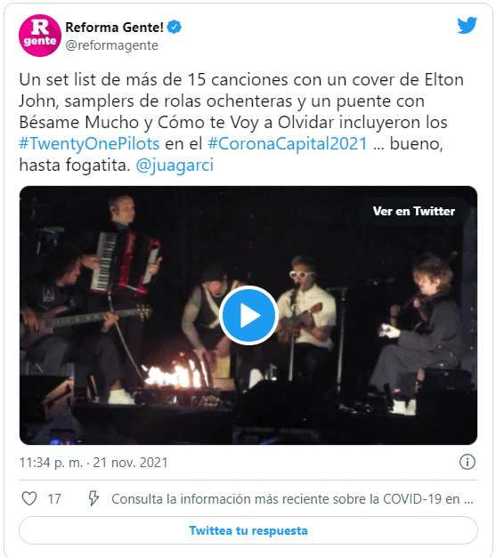Open the 11:34 p. m. 21 nov. 2021 timestamp
The width and height of the screenshot is (496, 557).
[94, 463]
